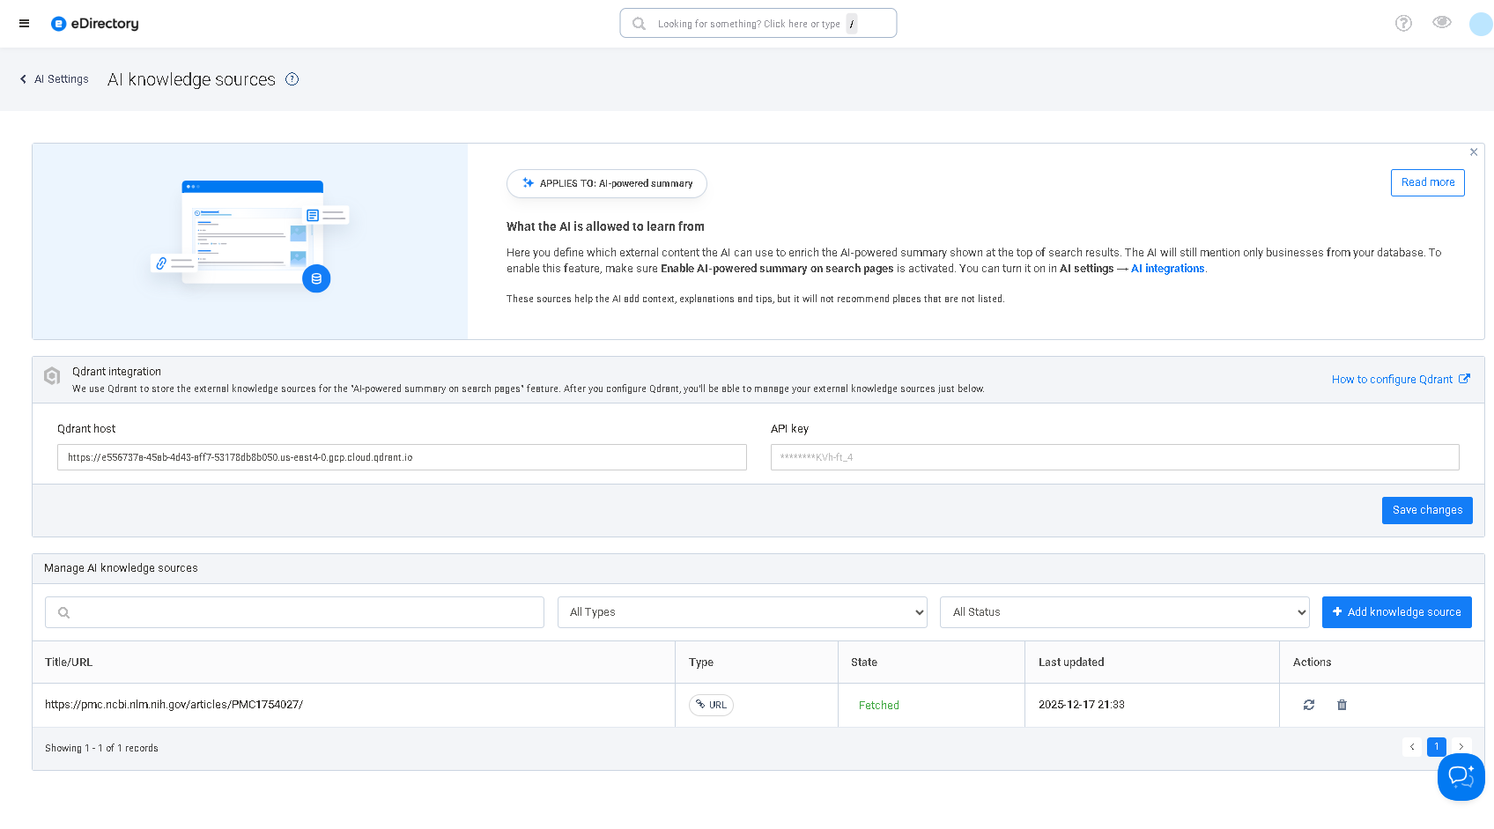This screenshot has width=1494, height=829.
Task: Click the eDirectory logo
Action: [x=95, y=24]
